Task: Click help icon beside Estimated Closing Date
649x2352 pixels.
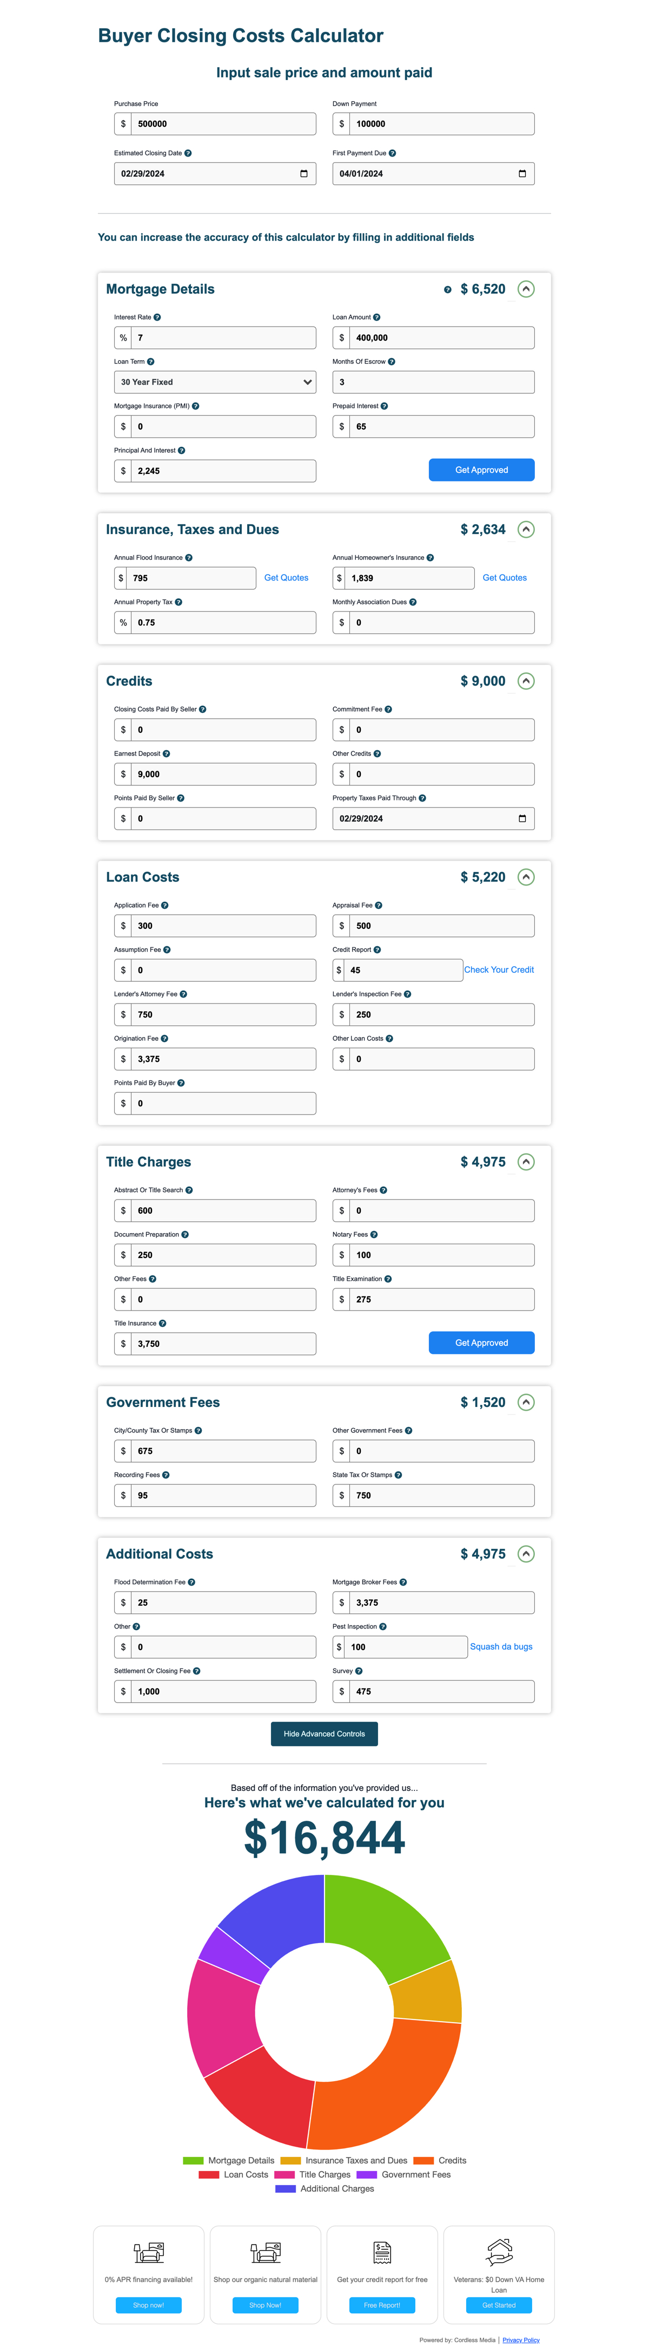Action: [x=188, y=153]
